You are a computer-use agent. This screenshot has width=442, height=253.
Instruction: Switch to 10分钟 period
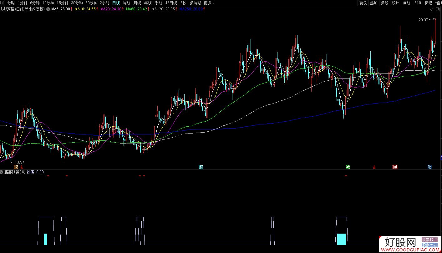click(x=48, y=3)
